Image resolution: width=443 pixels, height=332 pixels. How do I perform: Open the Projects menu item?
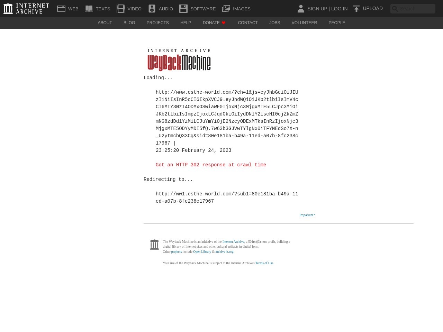coord(157,23)
